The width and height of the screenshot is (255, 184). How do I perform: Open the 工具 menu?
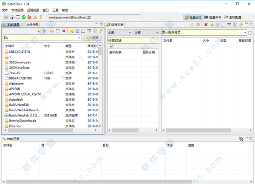coord(55,10)
